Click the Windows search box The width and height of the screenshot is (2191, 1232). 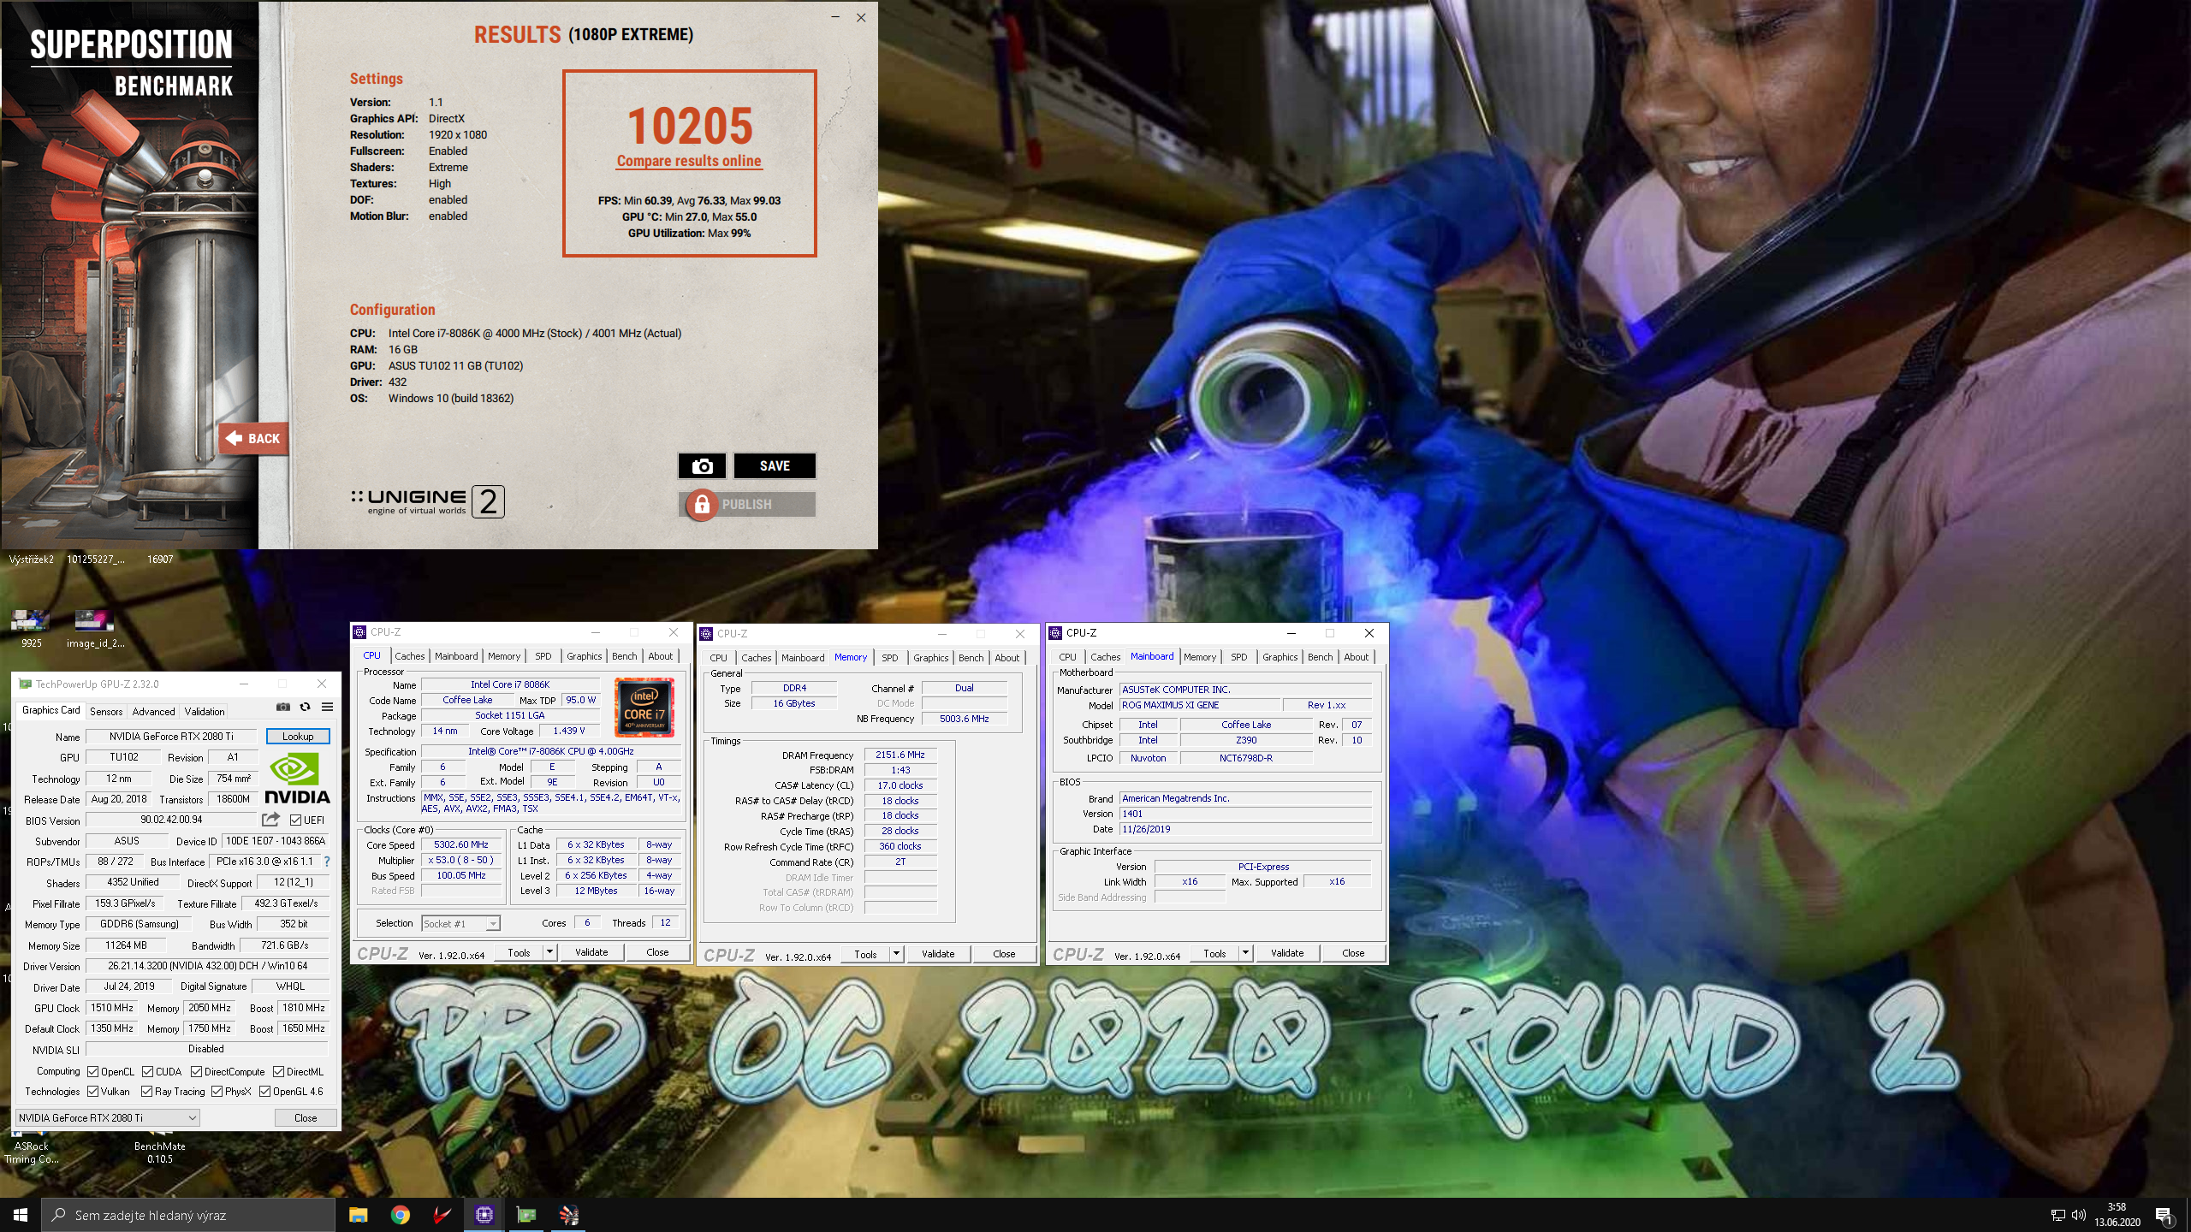188,1215
